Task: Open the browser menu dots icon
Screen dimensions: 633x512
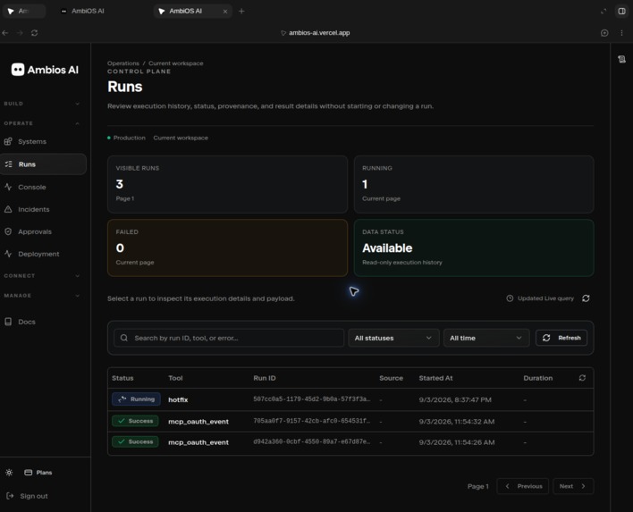Action: (x=621, y=33)
